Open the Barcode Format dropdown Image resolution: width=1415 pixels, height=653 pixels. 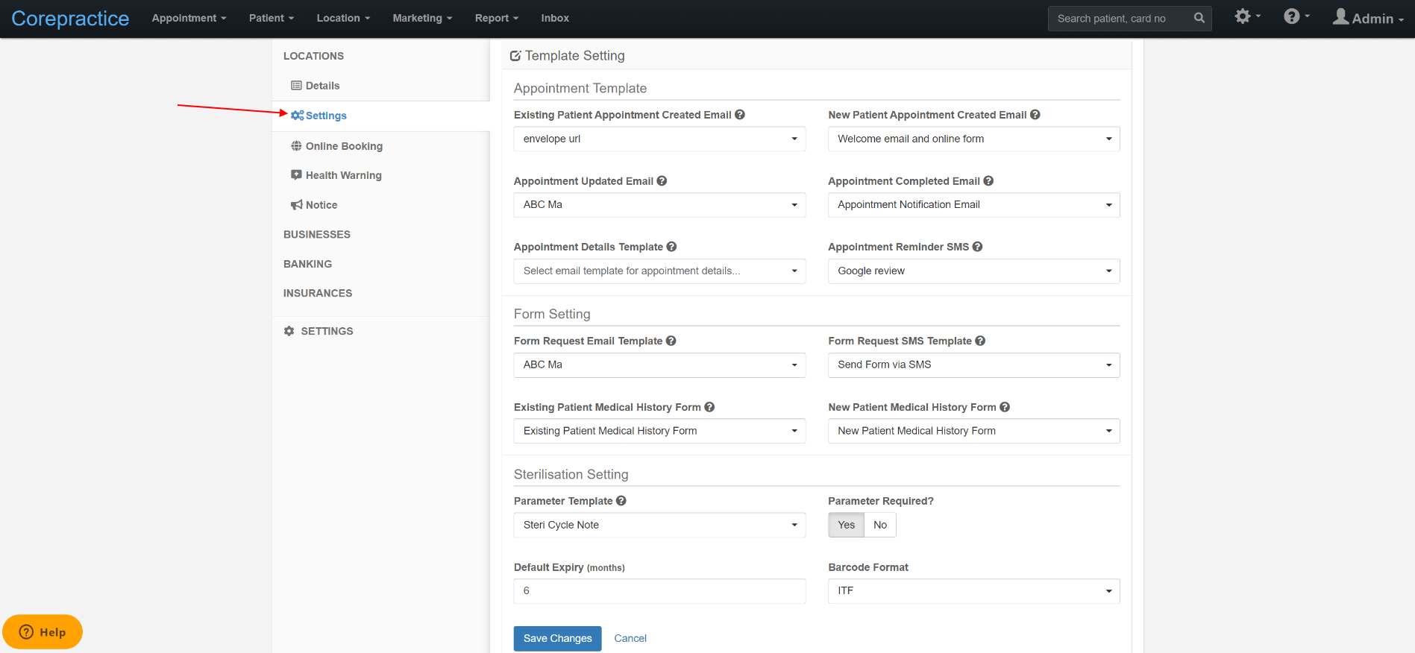coord(974,591)
